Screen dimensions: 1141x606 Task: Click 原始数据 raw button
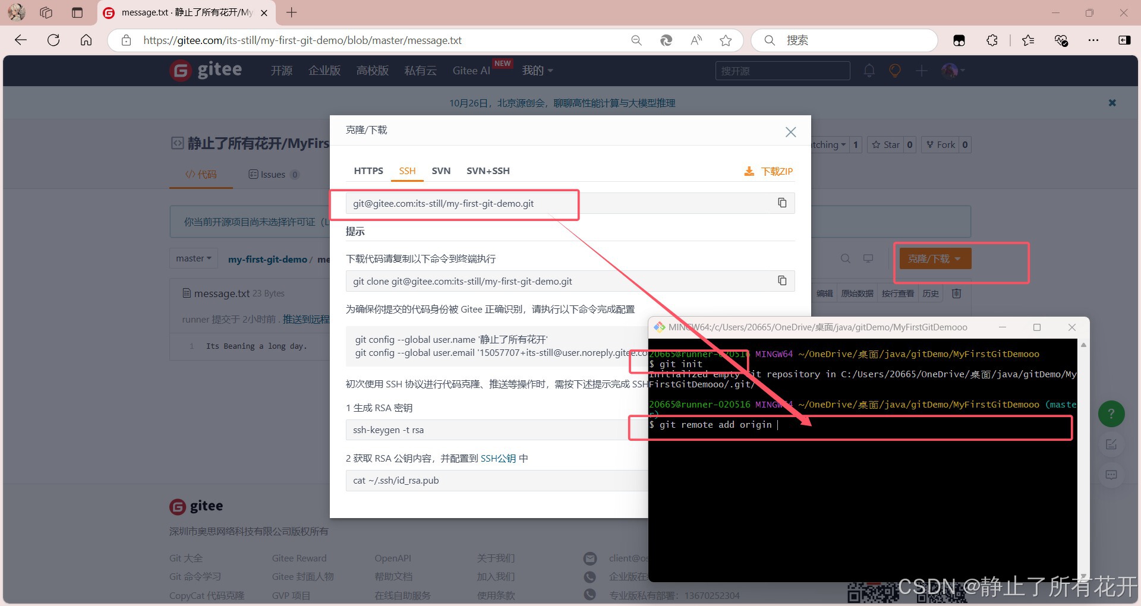pyautogui.click(x=857, y=293)
